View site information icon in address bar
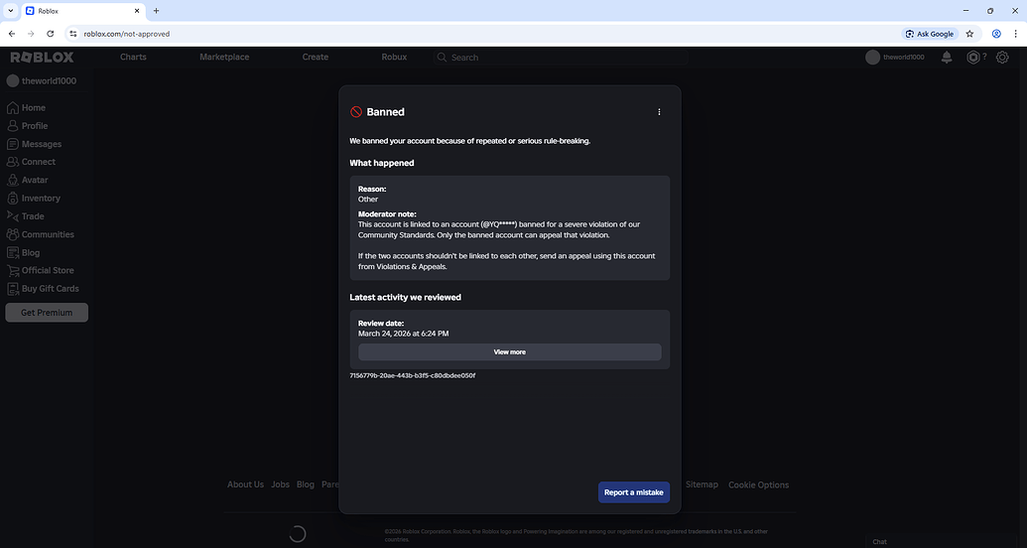 73,34
